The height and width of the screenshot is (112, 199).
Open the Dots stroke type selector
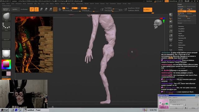[x=6, y=26]
